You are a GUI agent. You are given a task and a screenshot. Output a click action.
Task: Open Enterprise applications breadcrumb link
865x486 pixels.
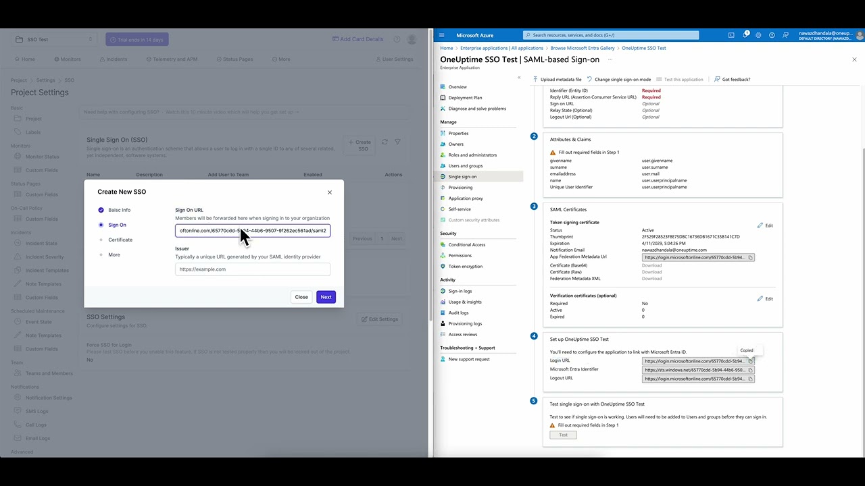coord(501,48)
